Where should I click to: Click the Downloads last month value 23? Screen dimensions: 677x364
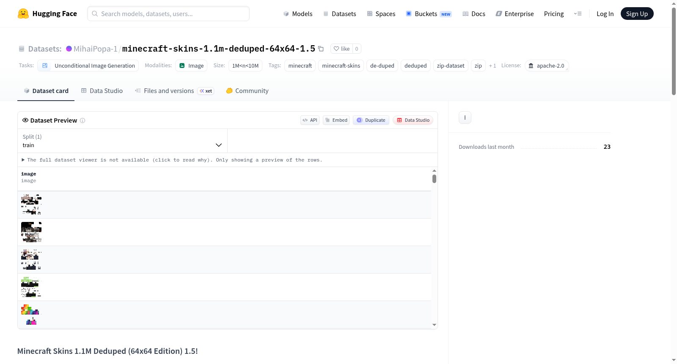607,147
